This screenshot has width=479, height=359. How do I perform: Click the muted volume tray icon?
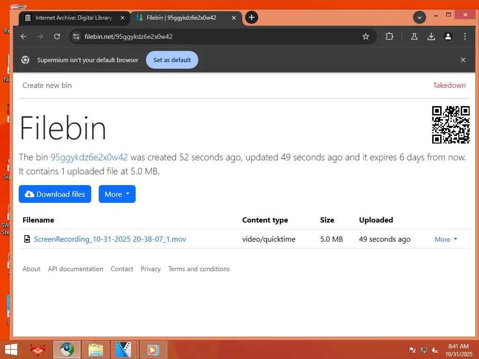point(435,350)
